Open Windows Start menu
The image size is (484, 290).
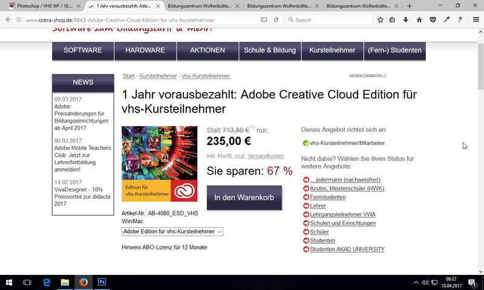(9, 282)
